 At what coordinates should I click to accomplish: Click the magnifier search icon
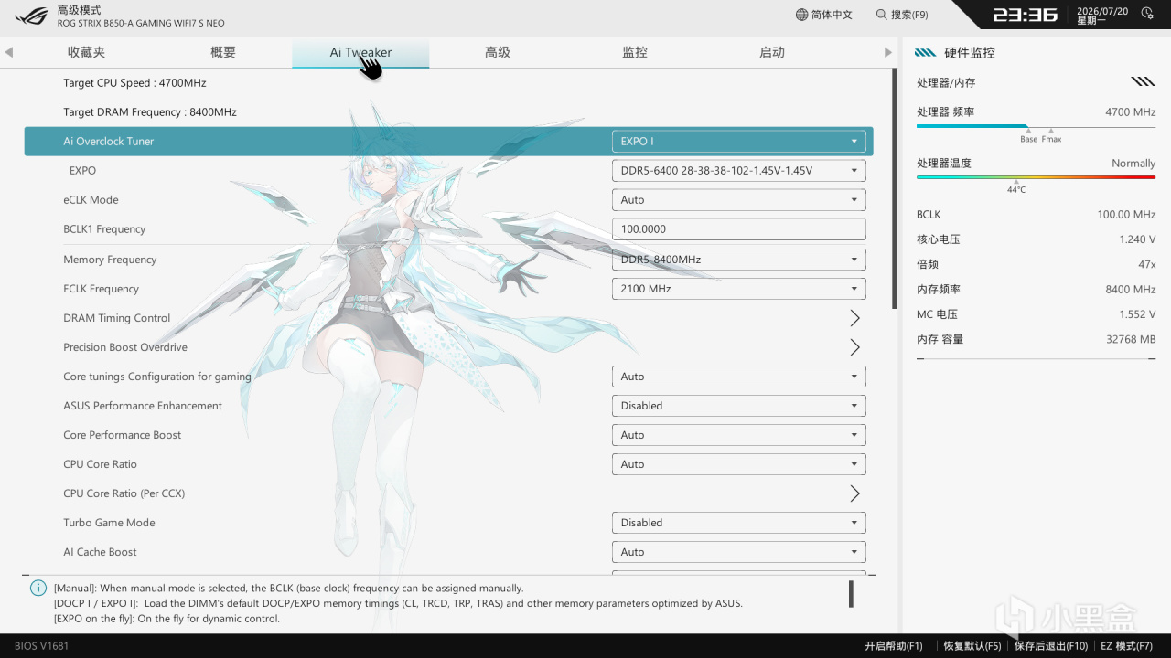(x=881, y=15)
